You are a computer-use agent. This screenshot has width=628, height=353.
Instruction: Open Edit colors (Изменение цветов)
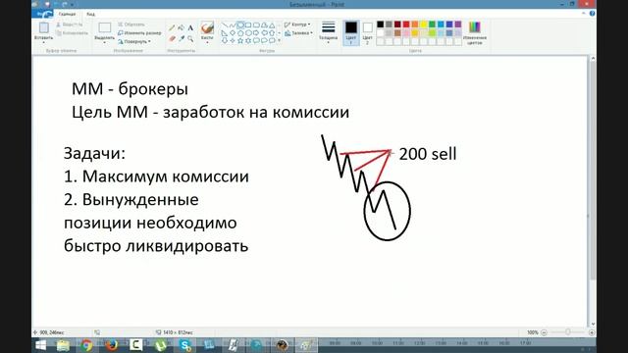[x=475, y=32]
